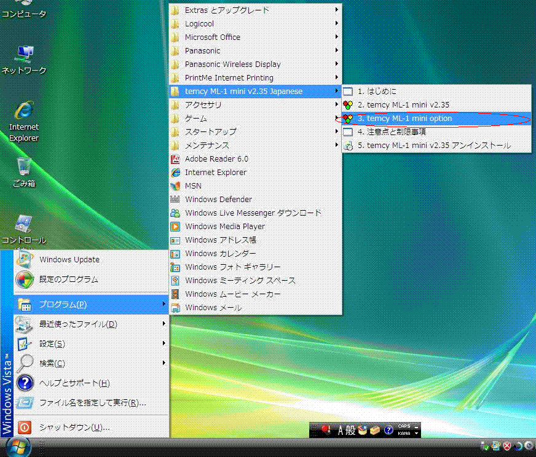Click the red shield security tray icon
536x457 pixels.
[x=507, y=446]
